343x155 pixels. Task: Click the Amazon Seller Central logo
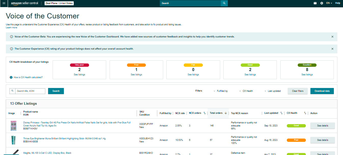pos(25,3)
